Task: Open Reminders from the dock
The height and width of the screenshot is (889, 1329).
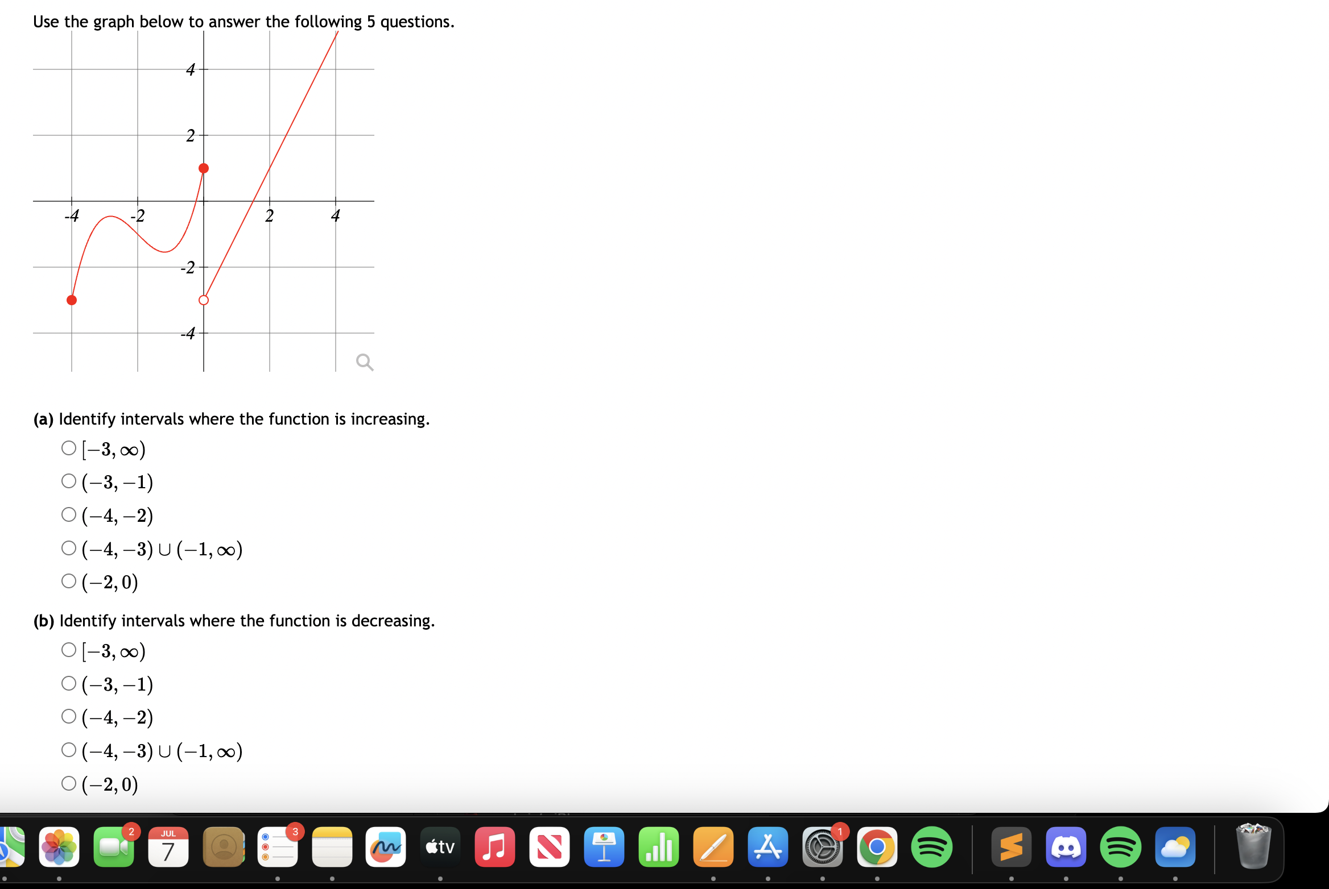Action: coord(278,847)
